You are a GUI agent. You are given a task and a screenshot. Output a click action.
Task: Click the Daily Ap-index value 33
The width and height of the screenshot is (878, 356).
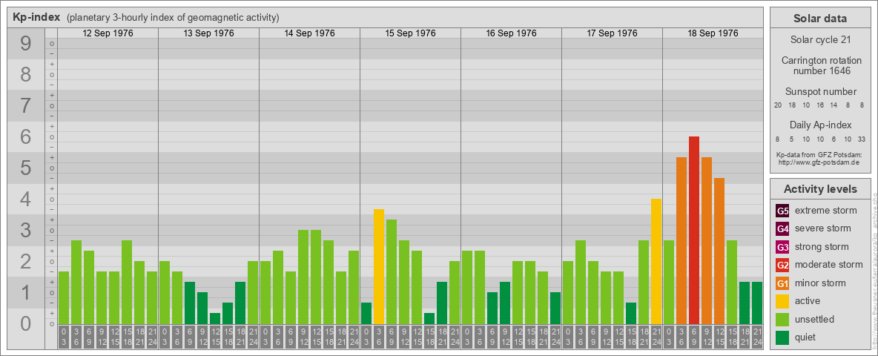pos(861,138)
